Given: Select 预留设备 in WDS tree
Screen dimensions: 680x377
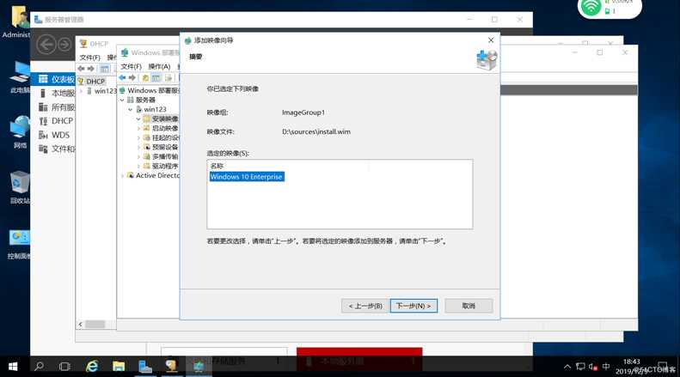Looking at the screenshot, I should coord(165,147).
